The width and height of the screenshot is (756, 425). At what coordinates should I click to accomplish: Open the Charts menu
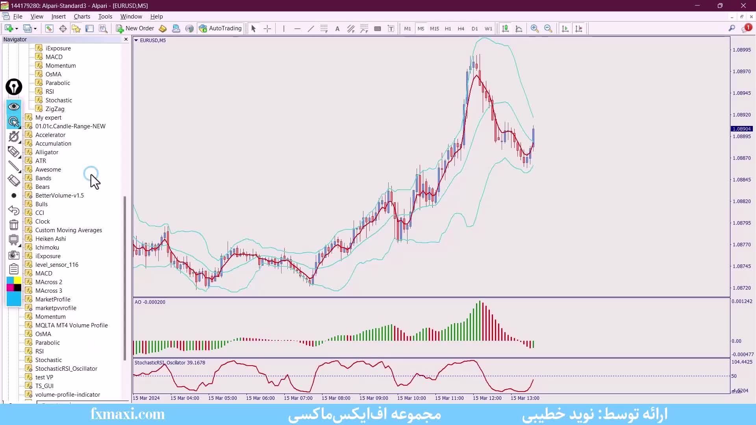point(82,17)
